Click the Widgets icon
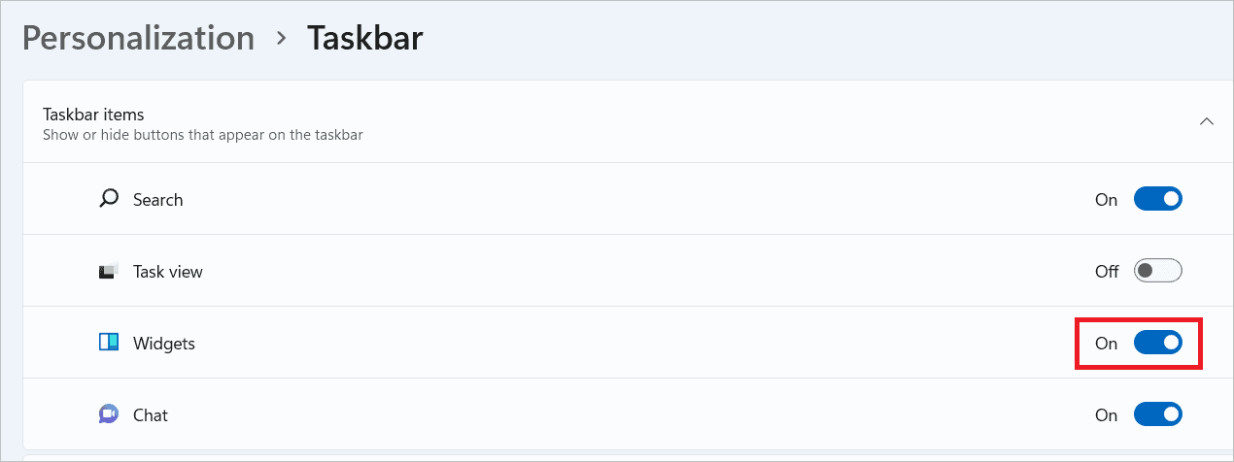The width and height of the screenshot is (1234, 462). [x=109, y=343]
